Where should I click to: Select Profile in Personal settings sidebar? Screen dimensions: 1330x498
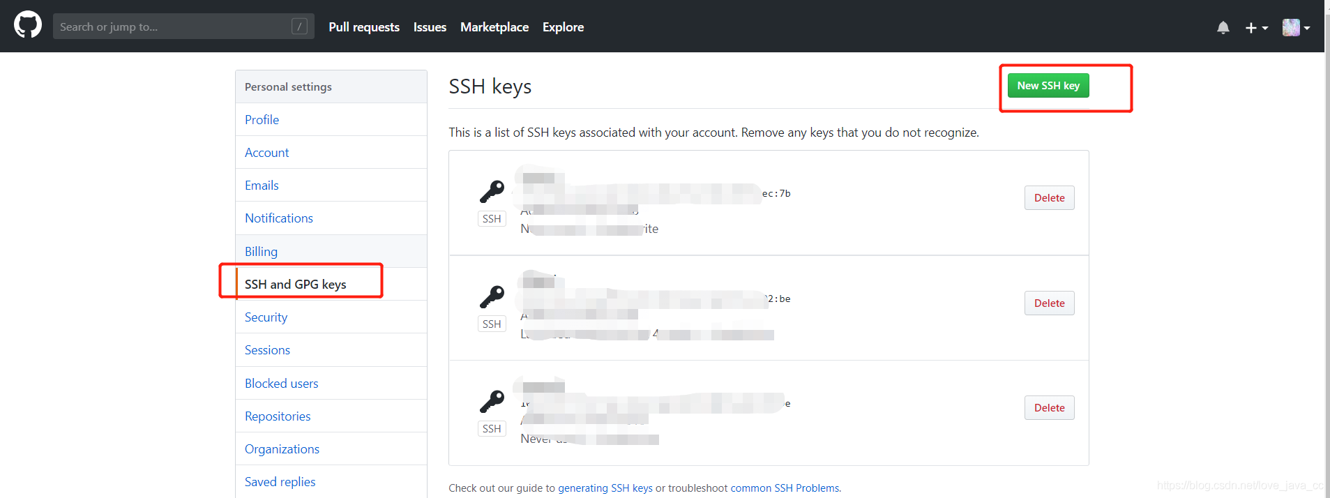pos(262,120)
